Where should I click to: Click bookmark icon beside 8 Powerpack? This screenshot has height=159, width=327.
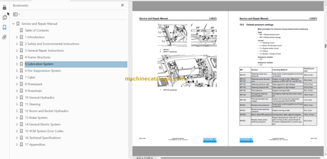tap(21, 84)
